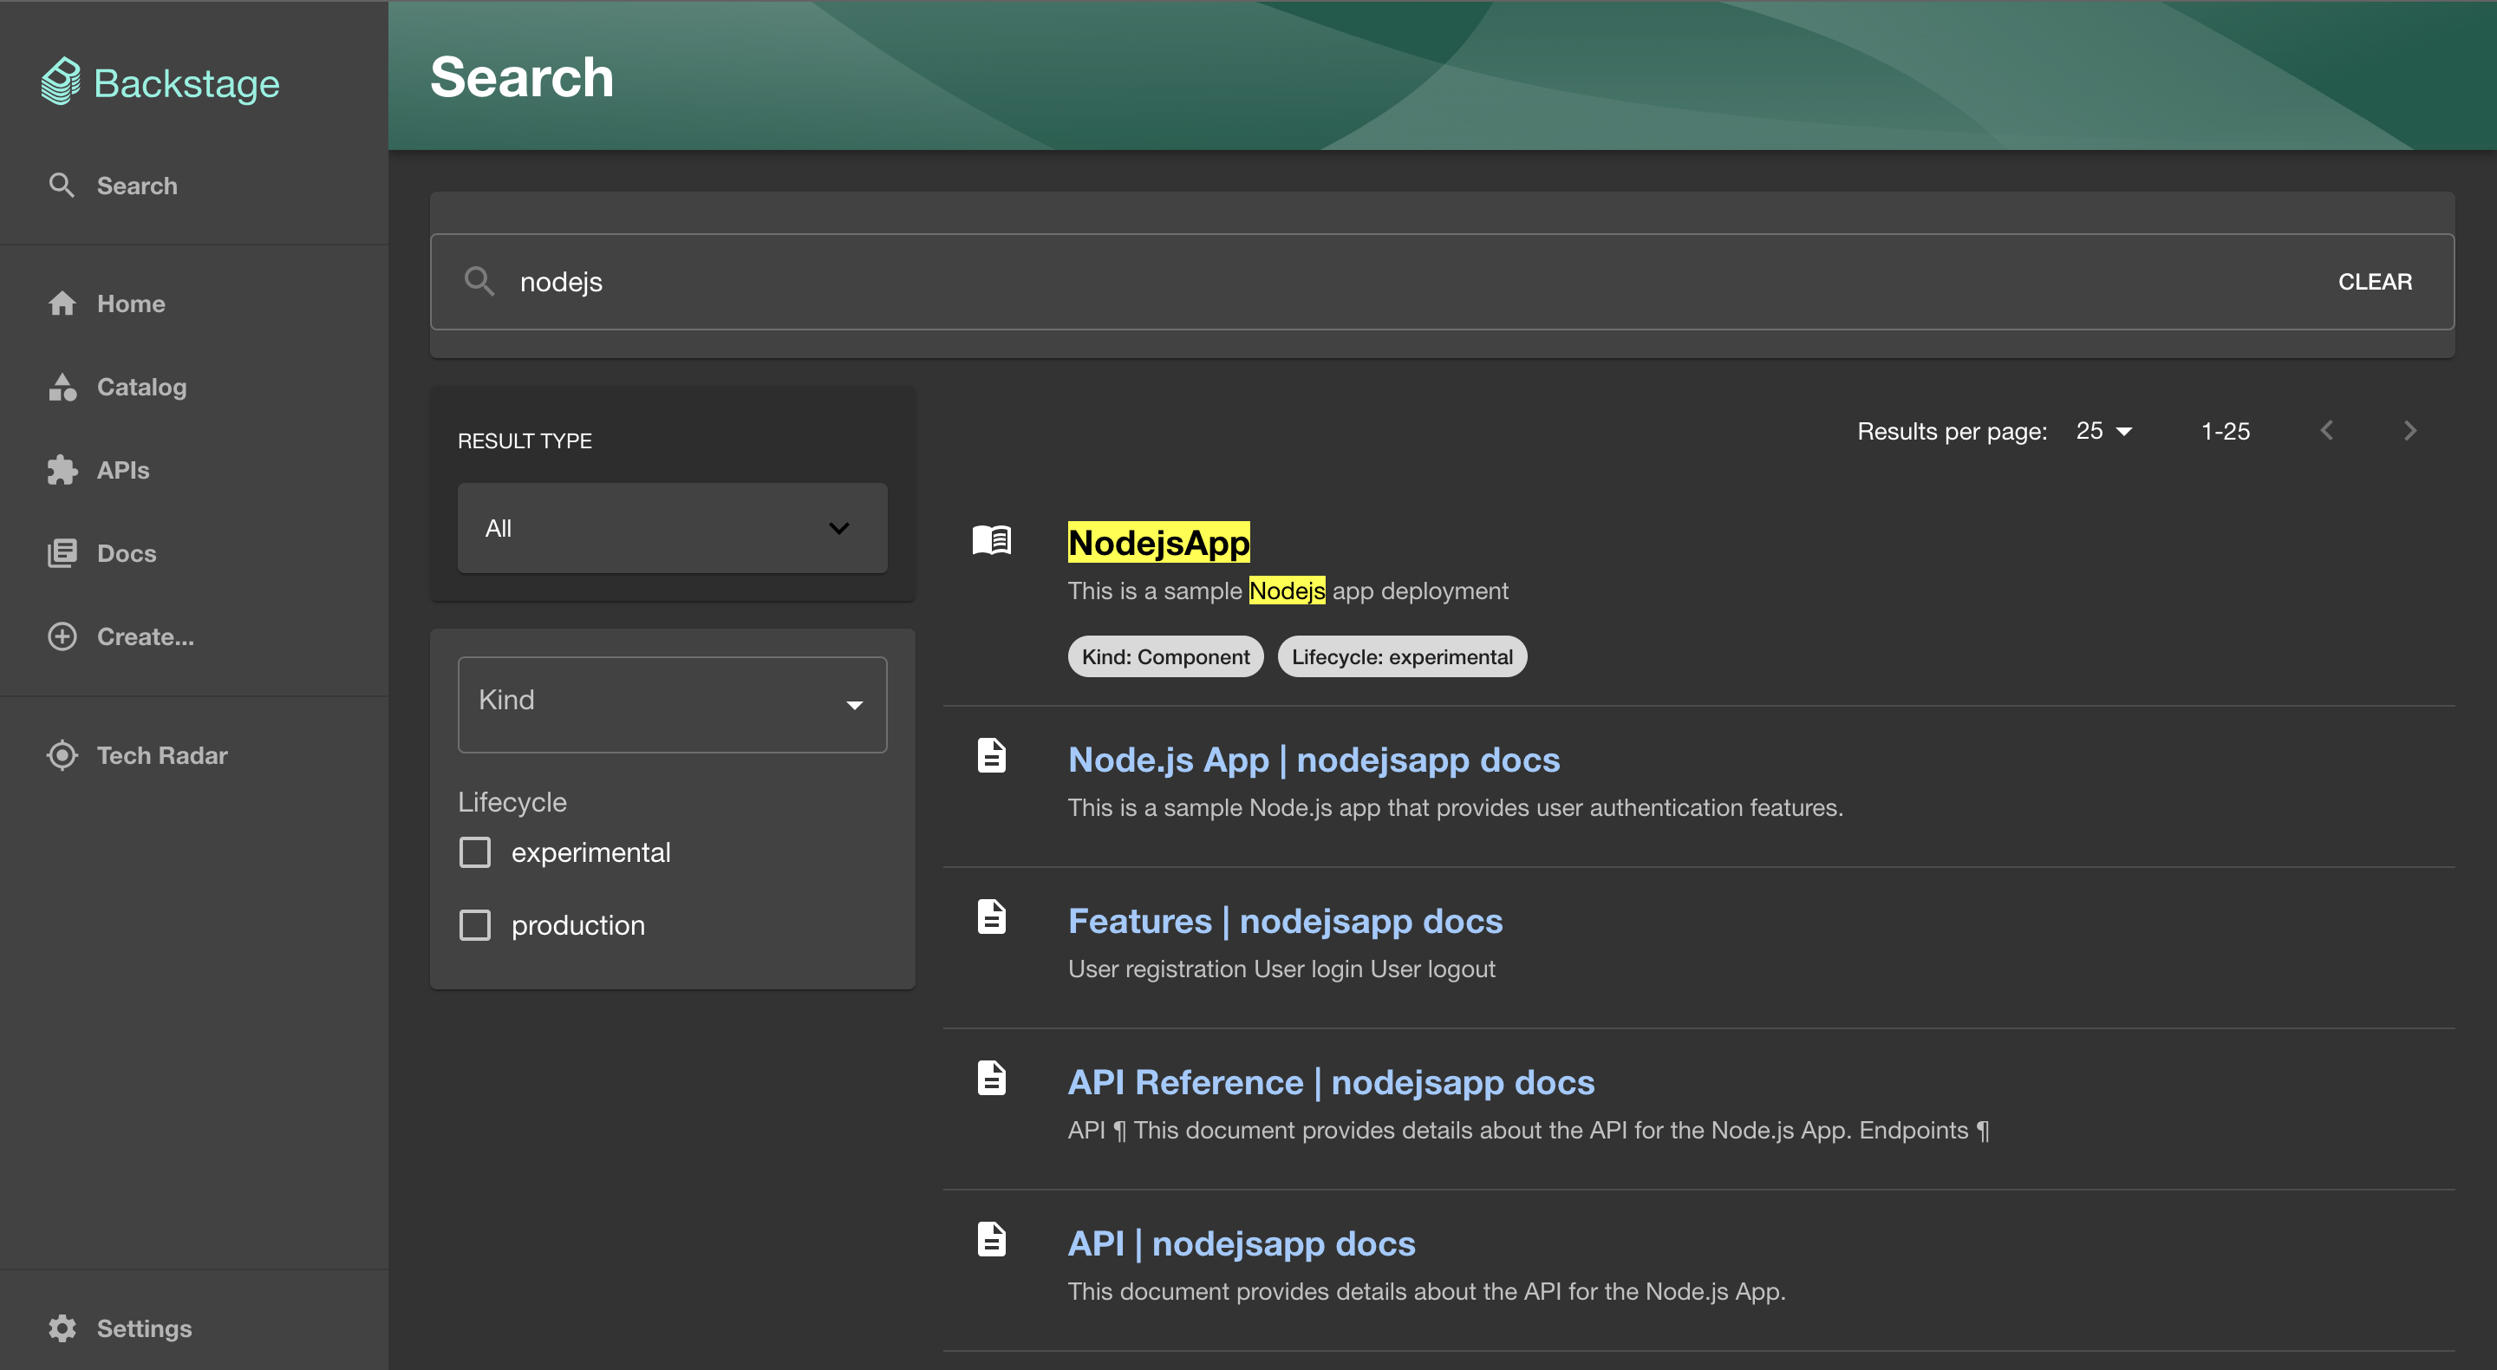Image resolution: width=2497 pixels, height=1370 pixels.
Task: Open Catalog from sidebar icon
Action: (61, 387)
